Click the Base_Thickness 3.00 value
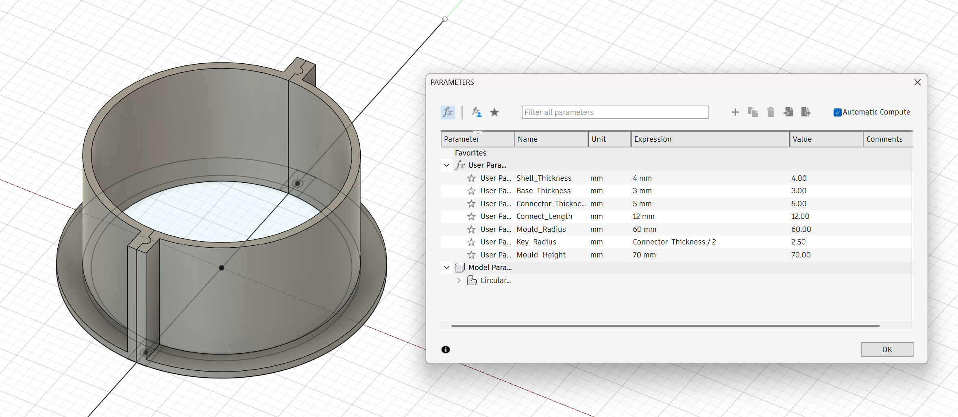 pos(799,191)
